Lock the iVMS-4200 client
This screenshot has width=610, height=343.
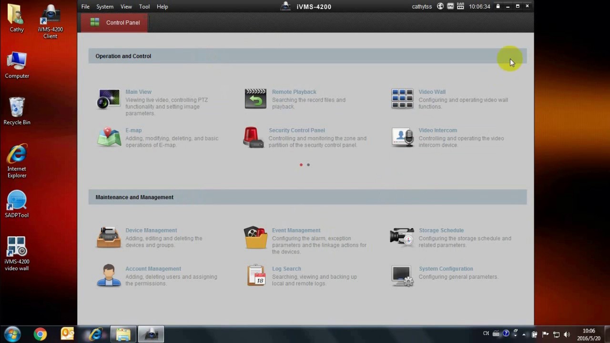498,7
